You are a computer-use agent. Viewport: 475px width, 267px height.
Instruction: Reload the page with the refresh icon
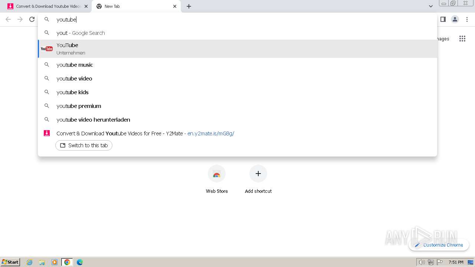32,19
